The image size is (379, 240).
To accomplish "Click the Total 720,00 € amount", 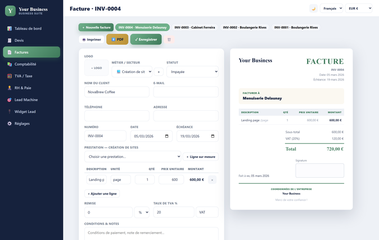I will point(335,149).
